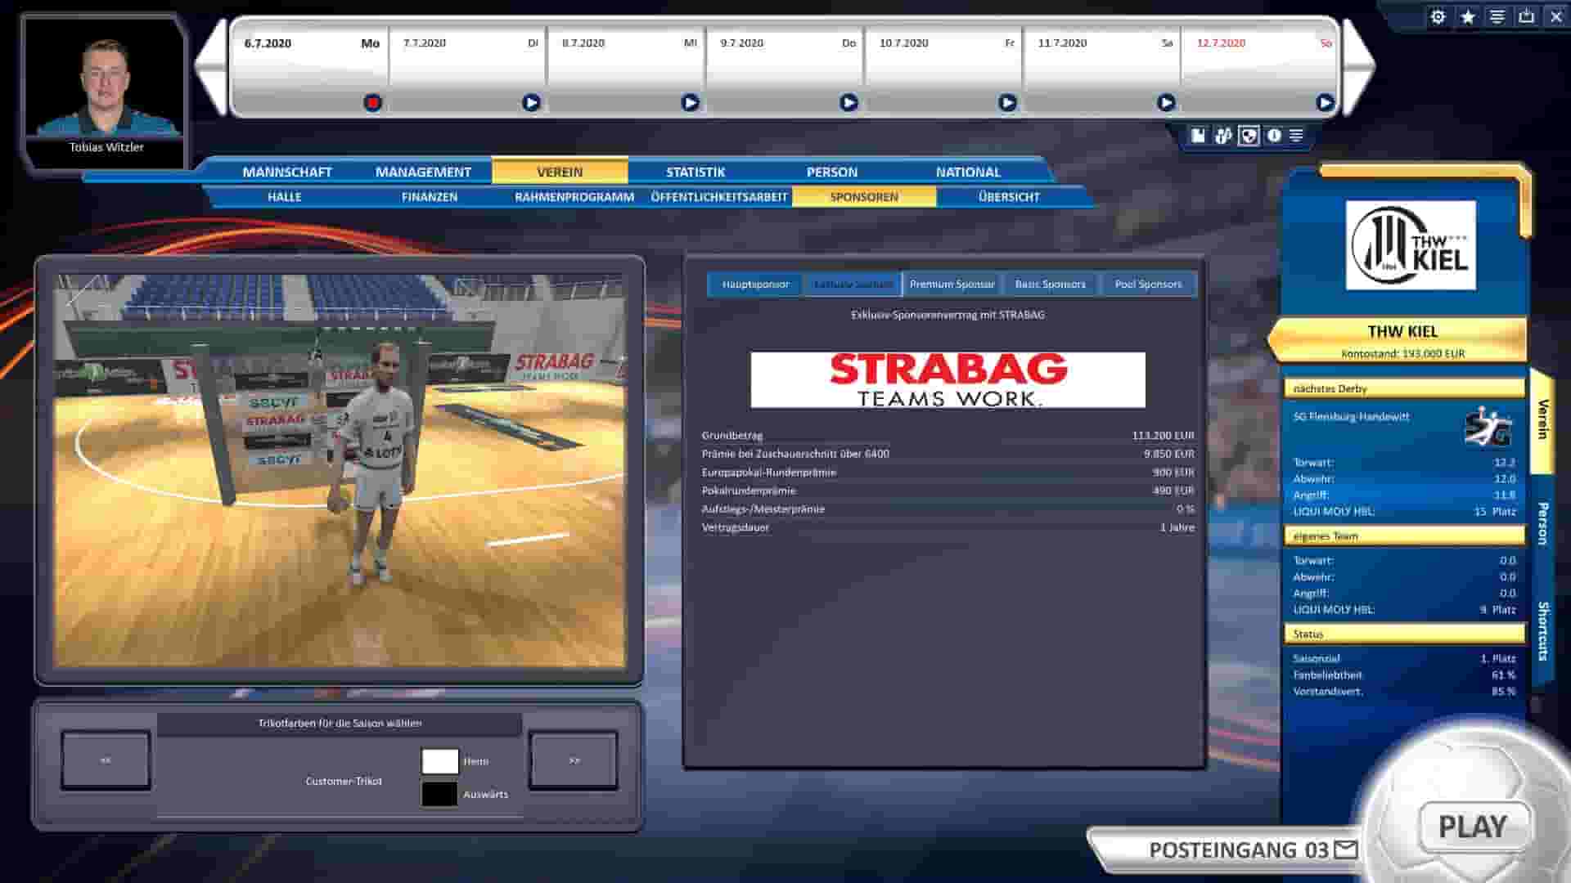Screen dimensions: 1571x883
Task: Switch to the MANAGEMENT menu tab
Action: tap(422, 172)
